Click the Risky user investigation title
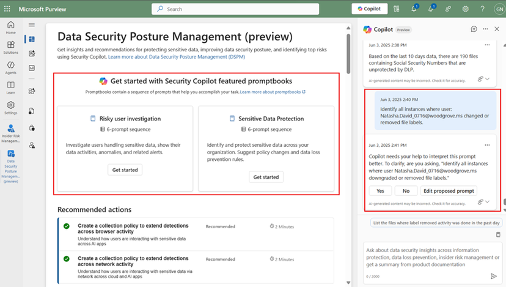The height and width of the screenshot is (287, 506). pyautogui.click(x=130, y=119)
